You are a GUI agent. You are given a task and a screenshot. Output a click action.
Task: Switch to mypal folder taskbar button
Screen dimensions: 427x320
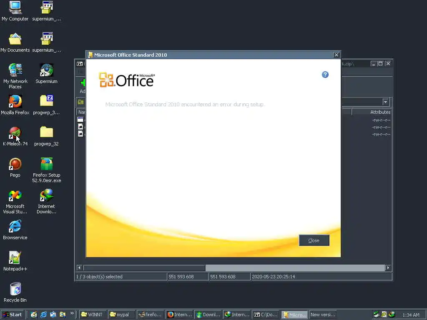click(122, 315)
